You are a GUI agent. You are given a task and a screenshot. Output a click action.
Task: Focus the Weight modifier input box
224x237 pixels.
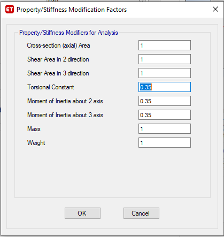pos(165,143)
